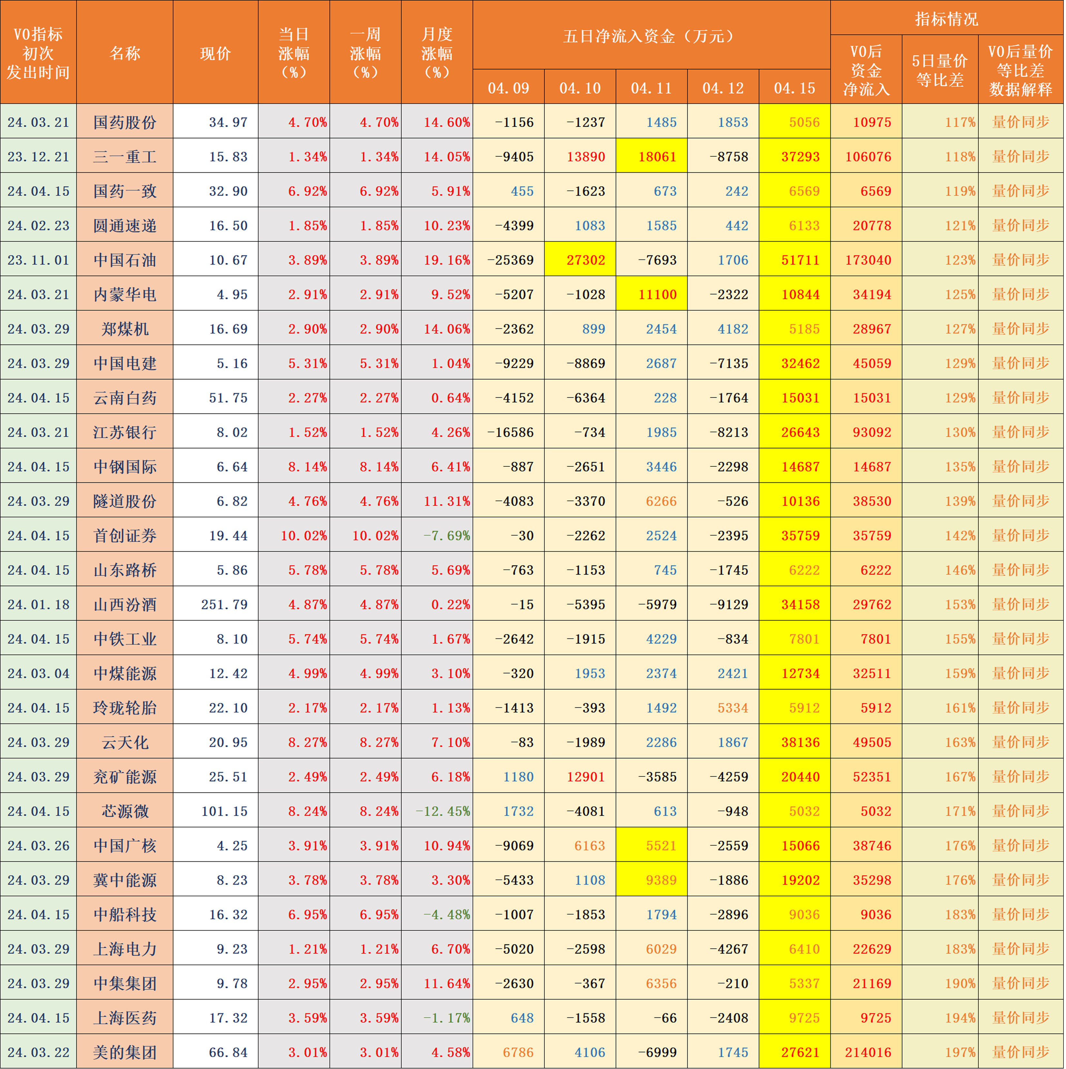Viewport: 1066px width, 1069px height.
Task: Click stock name 隧道股份
Action: pos(125,501)
